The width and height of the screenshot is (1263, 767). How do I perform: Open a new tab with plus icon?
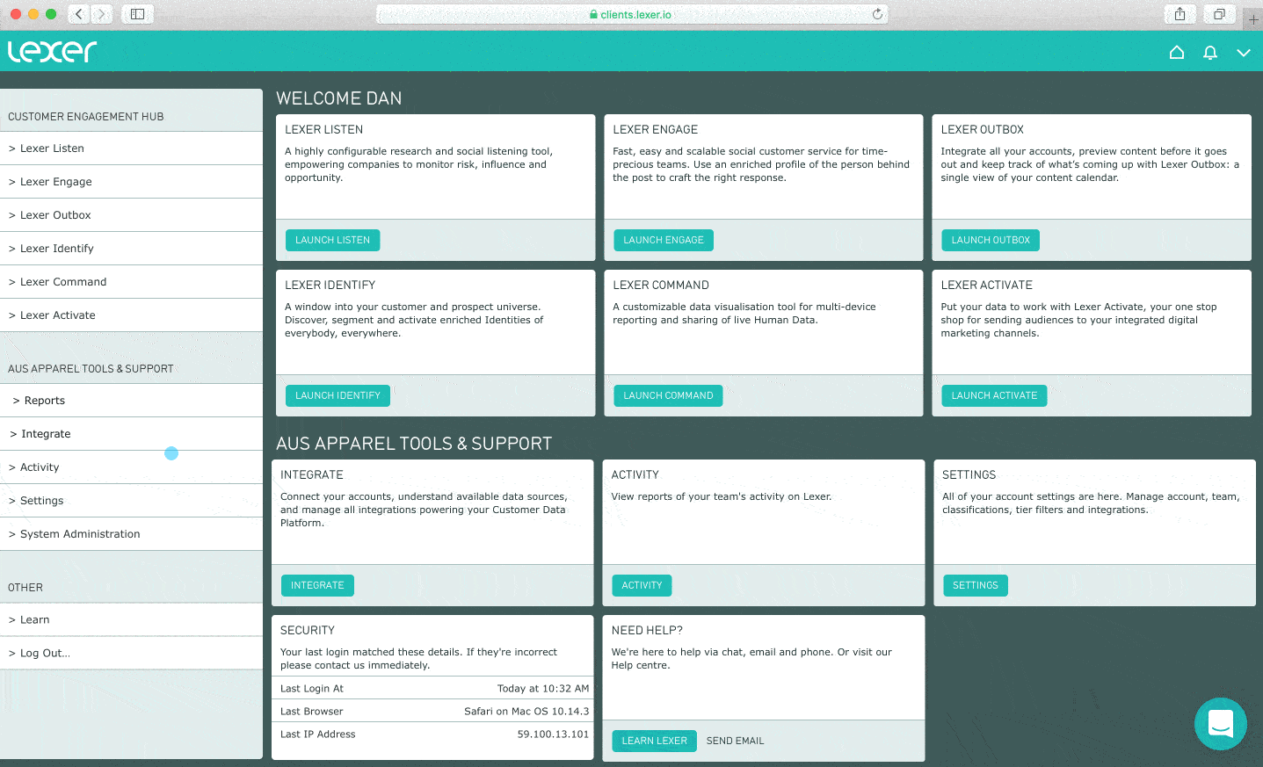1253,18
